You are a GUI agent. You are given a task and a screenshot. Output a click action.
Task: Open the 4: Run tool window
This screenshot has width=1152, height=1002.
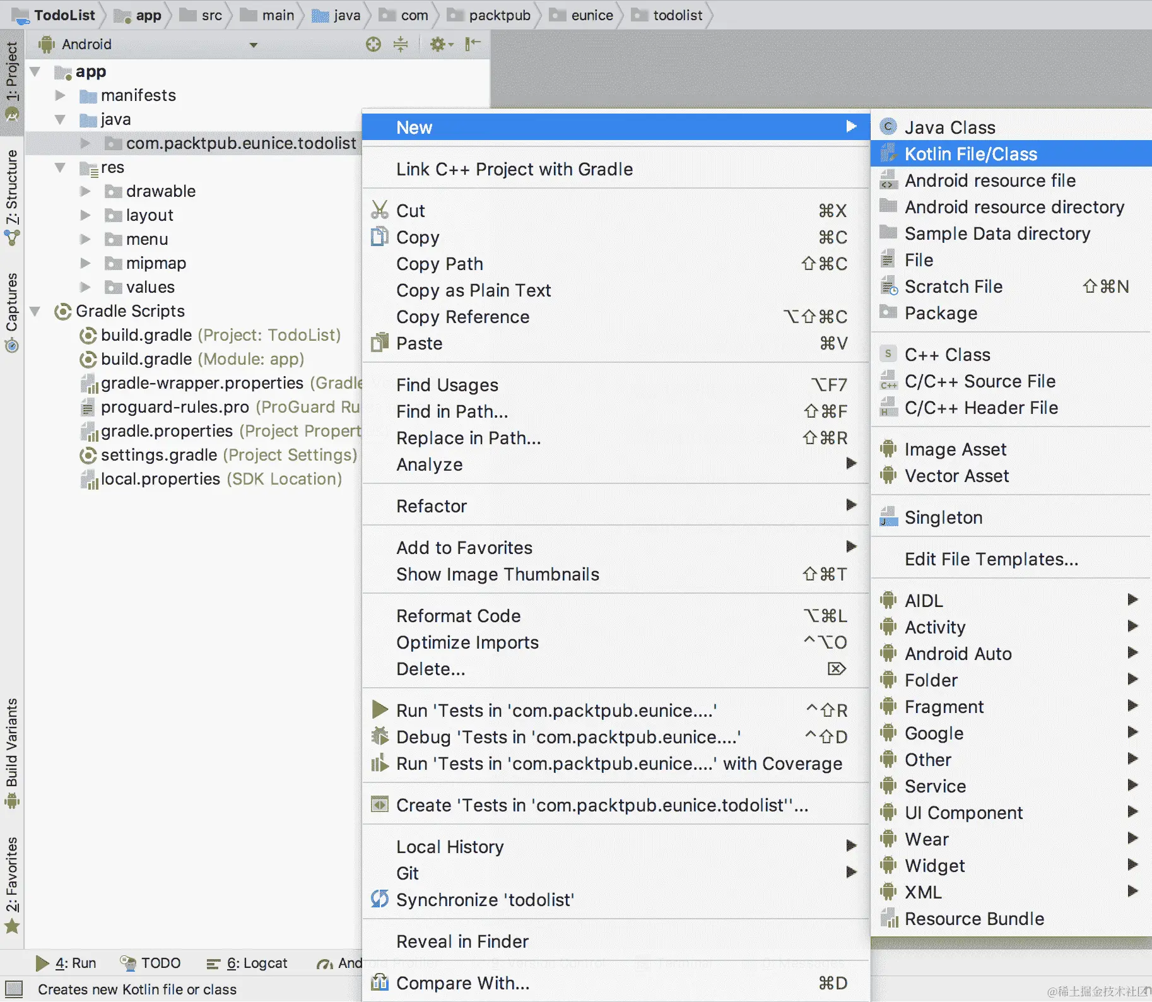point(66,963)
